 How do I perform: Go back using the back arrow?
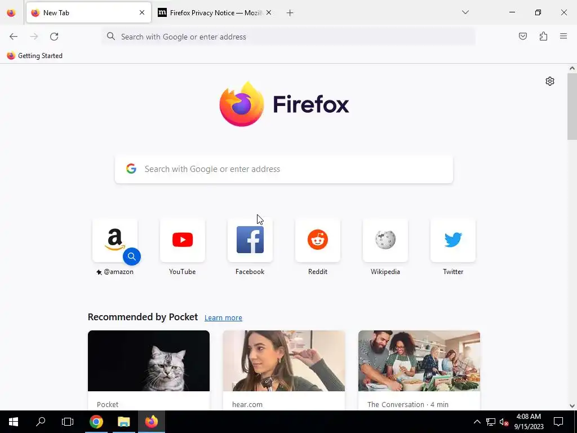(x=14, y=37)
